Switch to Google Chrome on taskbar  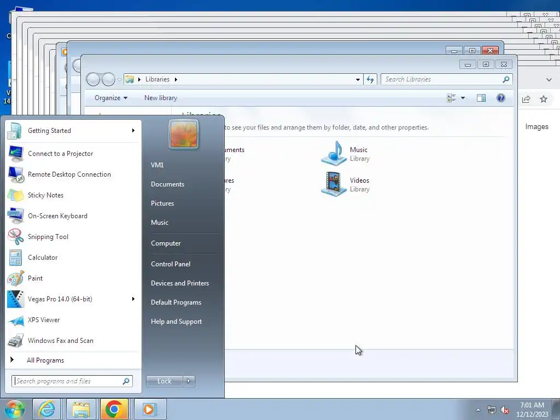point(114,409)
